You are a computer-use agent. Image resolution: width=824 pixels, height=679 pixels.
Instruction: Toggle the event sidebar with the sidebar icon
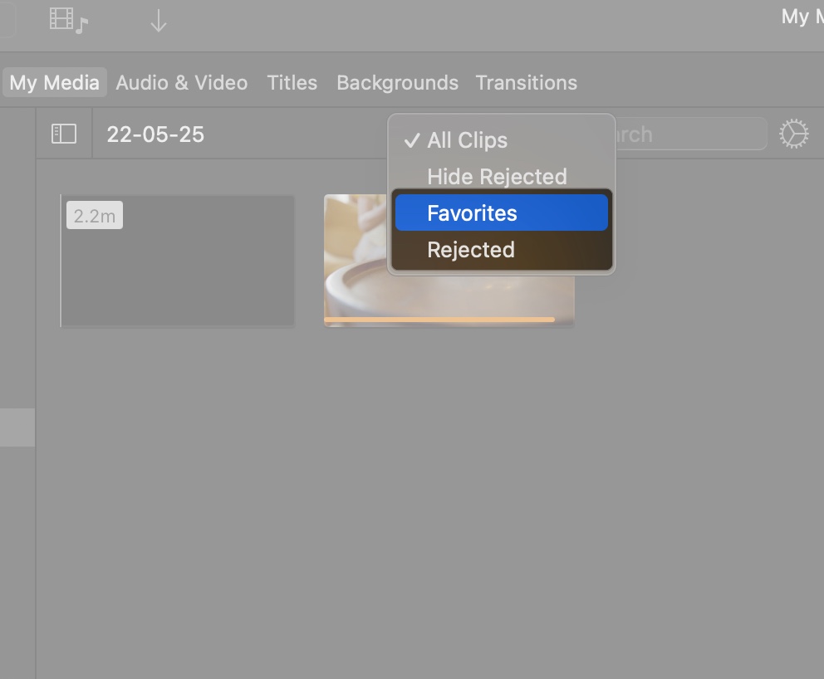pos(63,133)
